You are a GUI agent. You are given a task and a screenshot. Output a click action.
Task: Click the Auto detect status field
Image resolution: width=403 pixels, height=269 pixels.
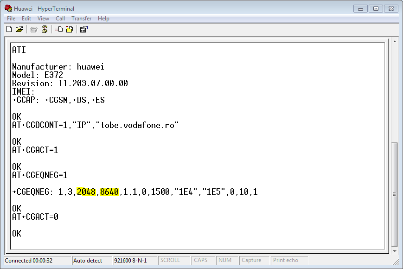coord(92,261)
